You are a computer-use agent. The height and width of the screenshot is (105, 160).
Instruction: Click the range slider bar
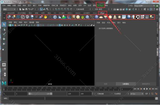(x=41, y=94)
